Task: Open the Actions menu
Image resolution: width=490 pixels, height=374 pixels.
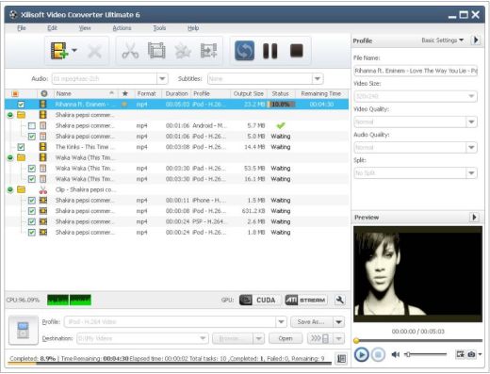Action: coord(122,28)
